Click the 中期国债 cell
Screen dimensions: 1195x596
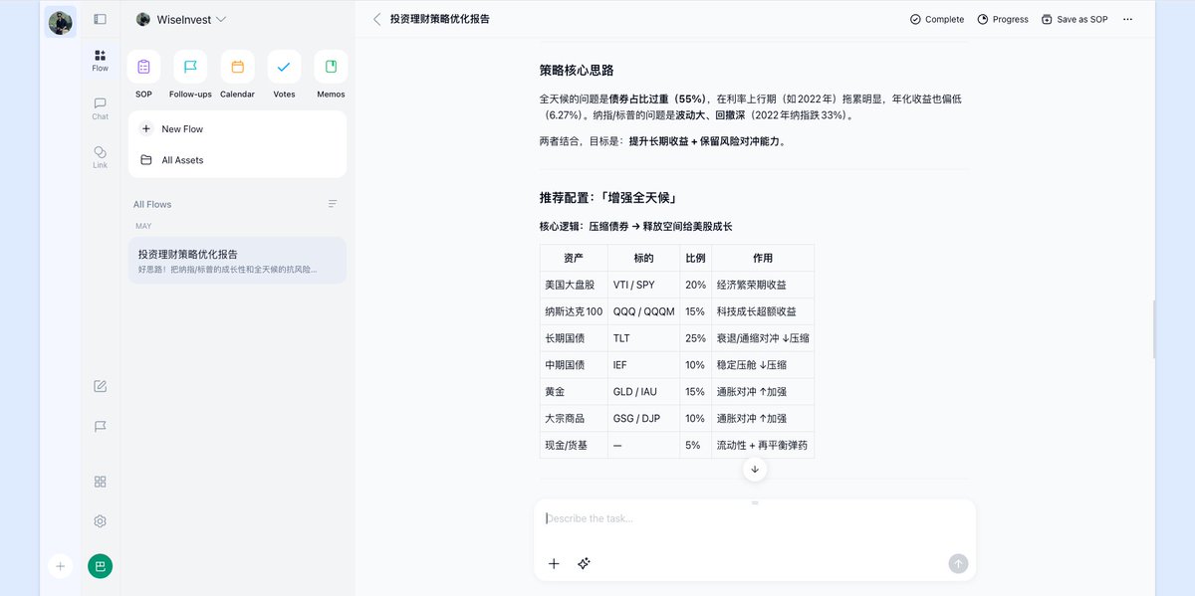coord(574,365)
